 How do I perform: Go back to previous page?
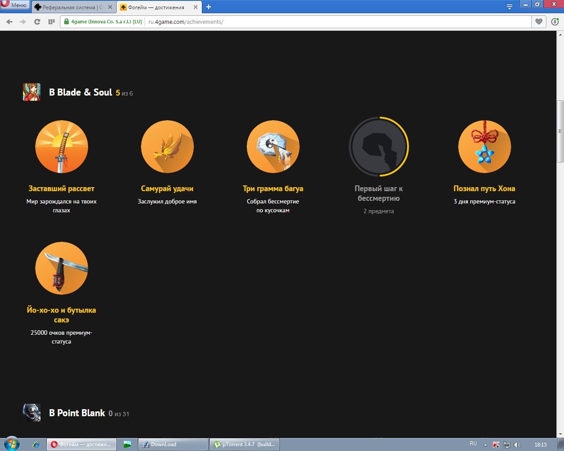click(9, 22)
